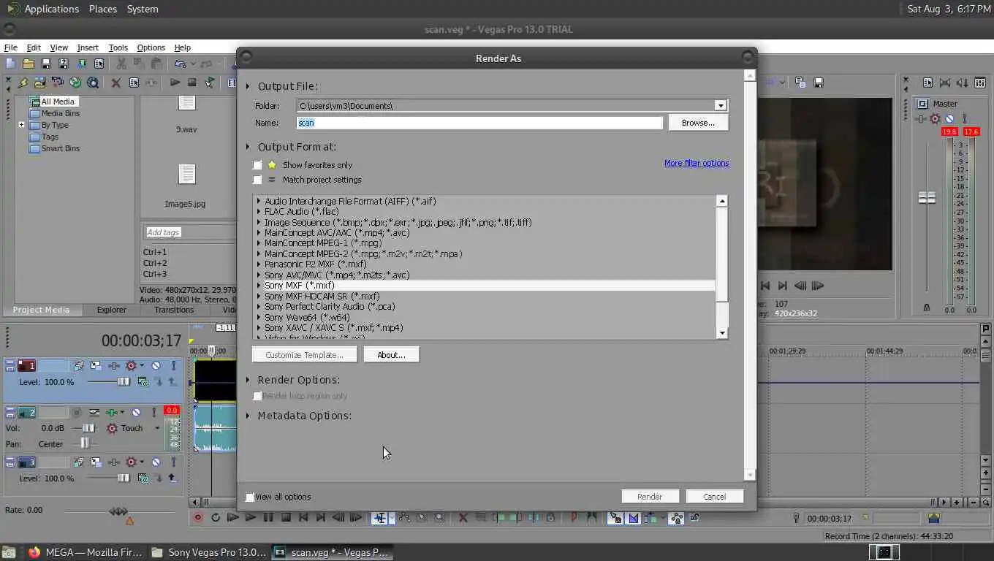Mute audio track 2
The image size is (994, 561).
coord(136,413)
